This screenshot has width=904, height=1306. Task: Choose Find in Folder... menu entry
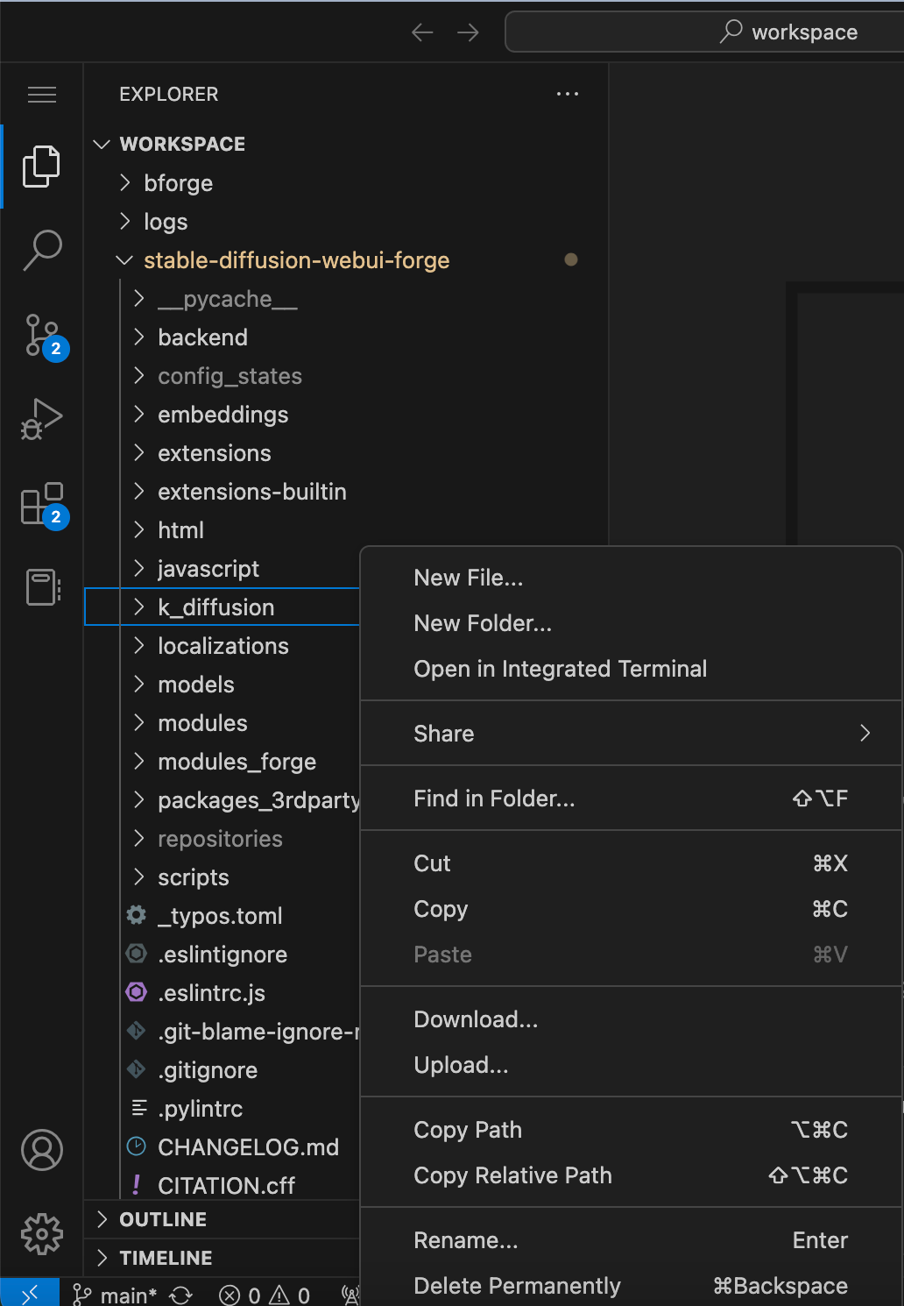(632, 799)
